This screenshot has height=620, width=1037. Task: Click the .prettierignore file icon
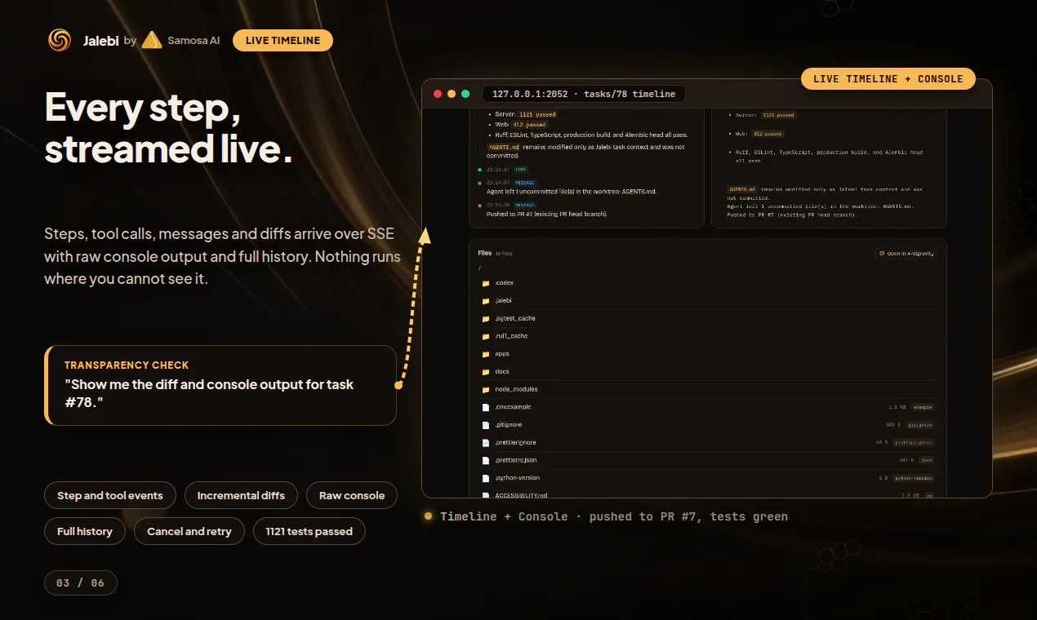[486, 443]
